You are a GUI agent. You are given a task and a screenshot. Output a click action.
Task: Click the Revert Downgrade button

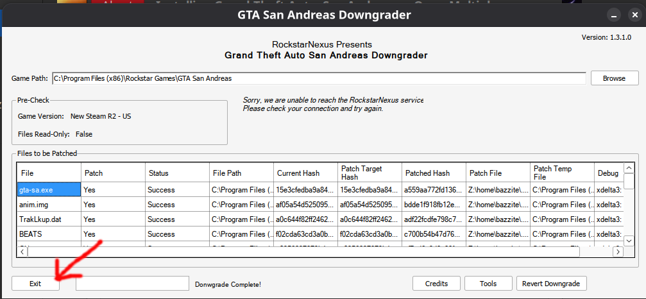point(551,284)
